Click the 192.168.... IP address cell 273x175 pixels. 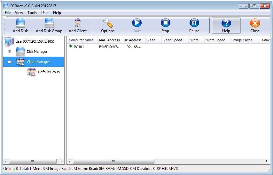click(x=134, y=47)
